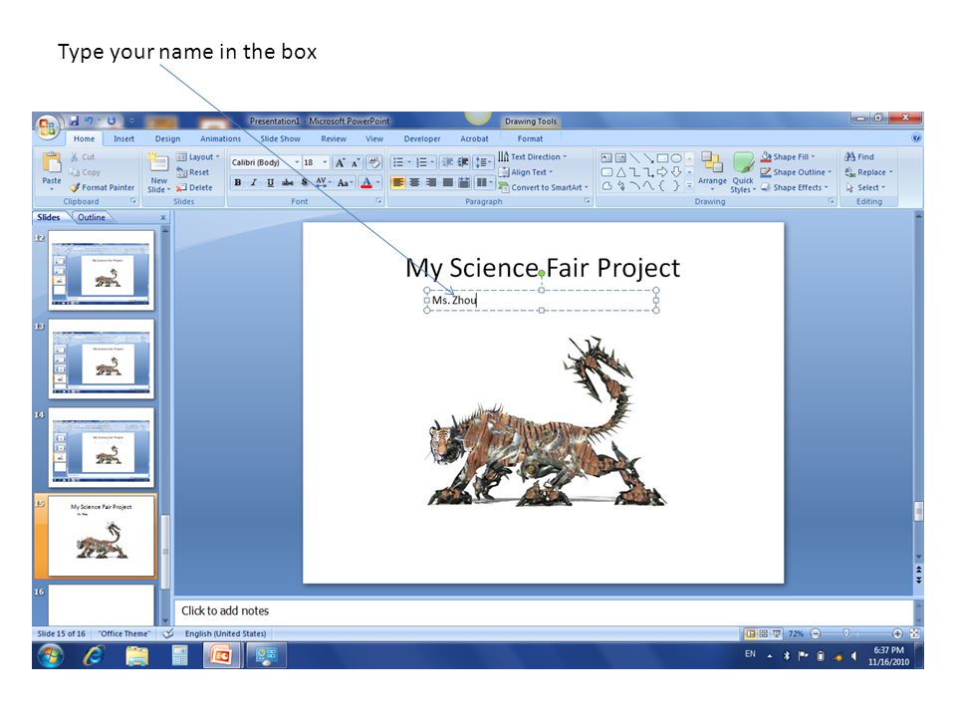Click the notes area to add notes
This screenshot has height=717, width=956.
[x=544, y=610]
